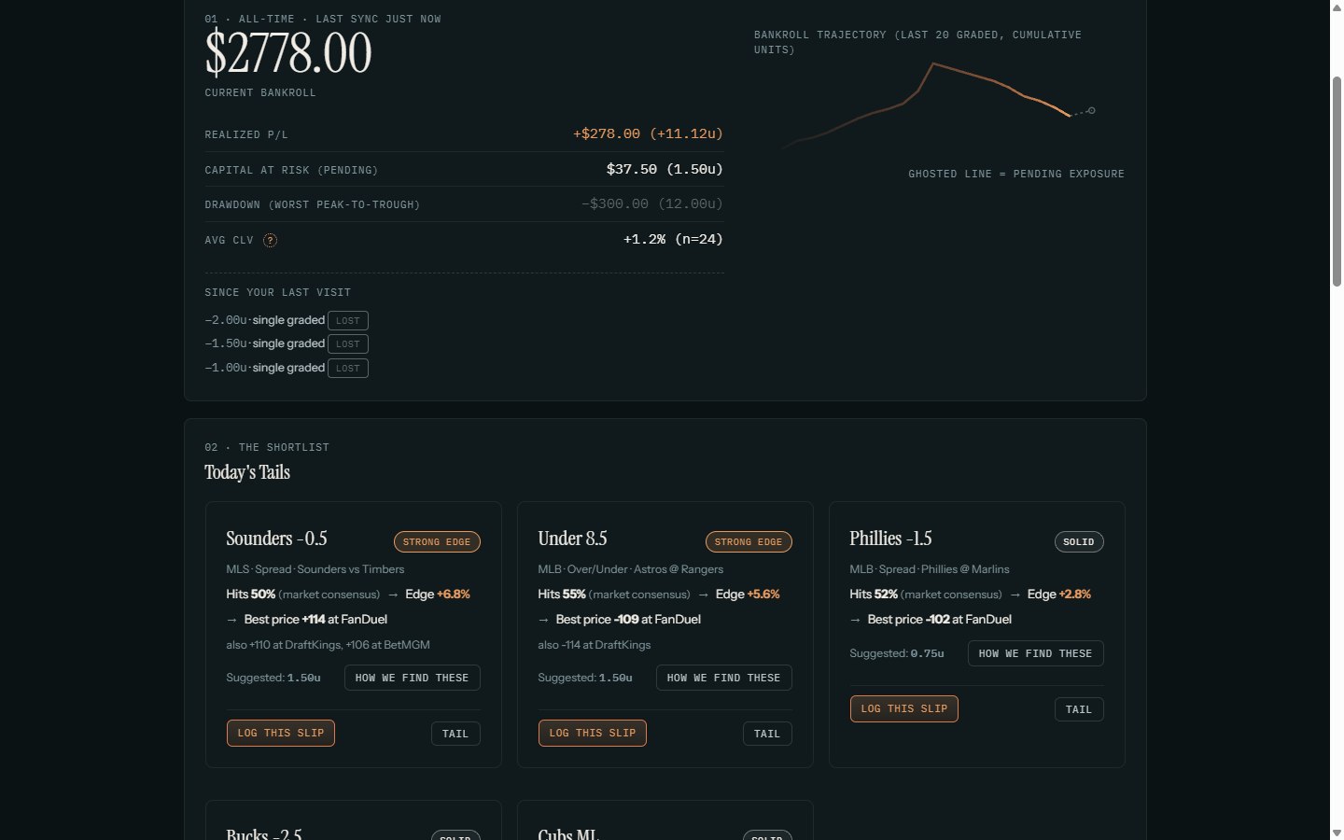Click 'Since your last visit' label
This screenshot has width=1344, height=840.
point(278,292)
